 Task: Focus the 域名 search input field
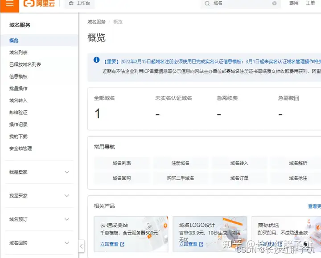point(241,3)
